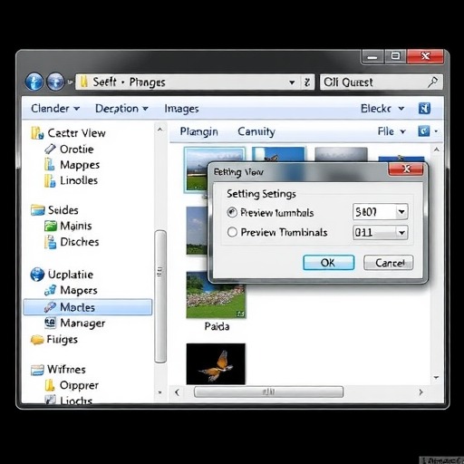Close the Setting View dialog
This screenshot has height=464, width=464.
(x=406, y=169)
